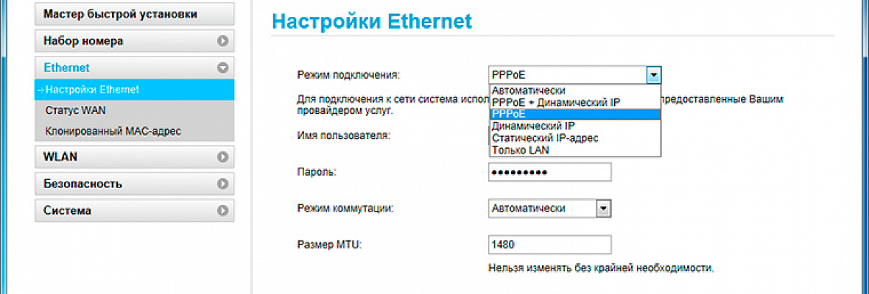
Task: Open Статус WAN page
Action: tap(134, 110)
